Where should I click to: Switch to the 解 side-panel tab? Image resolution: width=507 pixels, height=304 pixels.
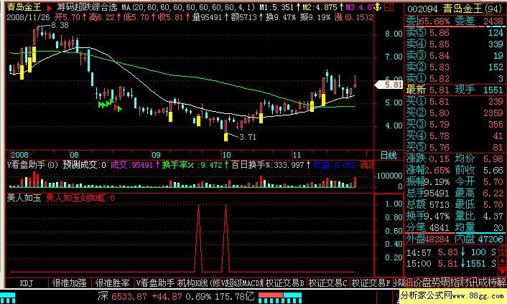502,282
